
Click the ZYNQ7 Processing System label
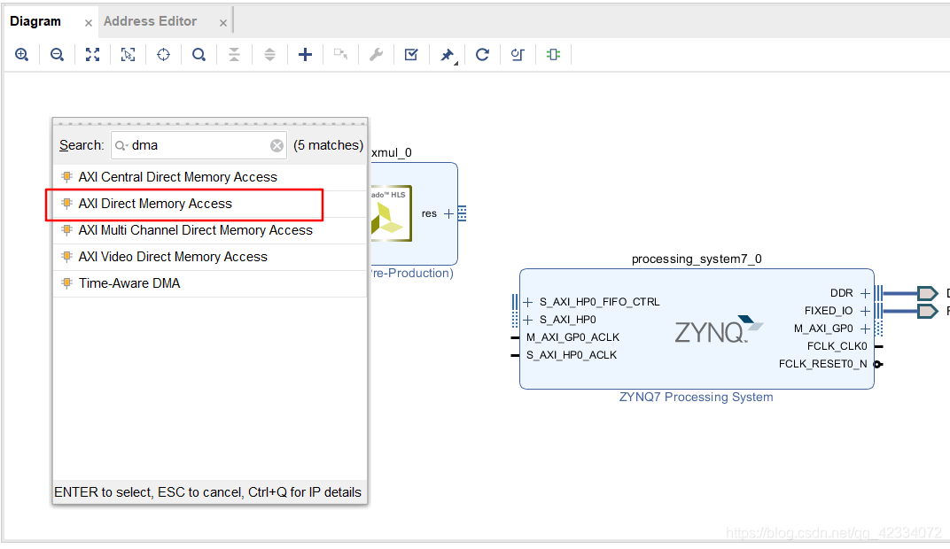point(697,397)
